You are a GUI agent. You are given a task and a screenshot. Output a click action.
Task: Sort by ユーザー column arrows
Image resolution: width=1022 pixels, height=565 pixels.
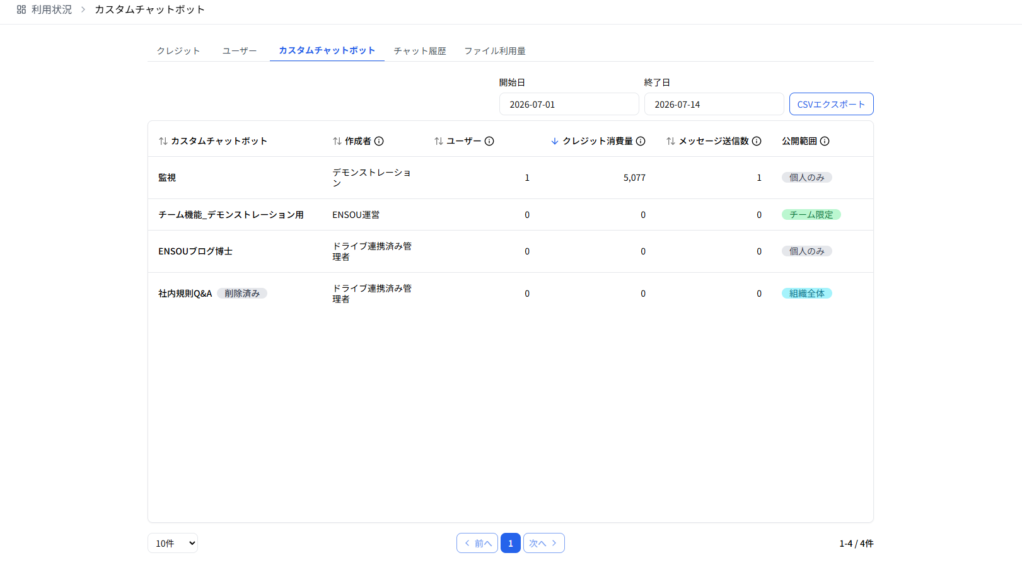coord(439,141)
